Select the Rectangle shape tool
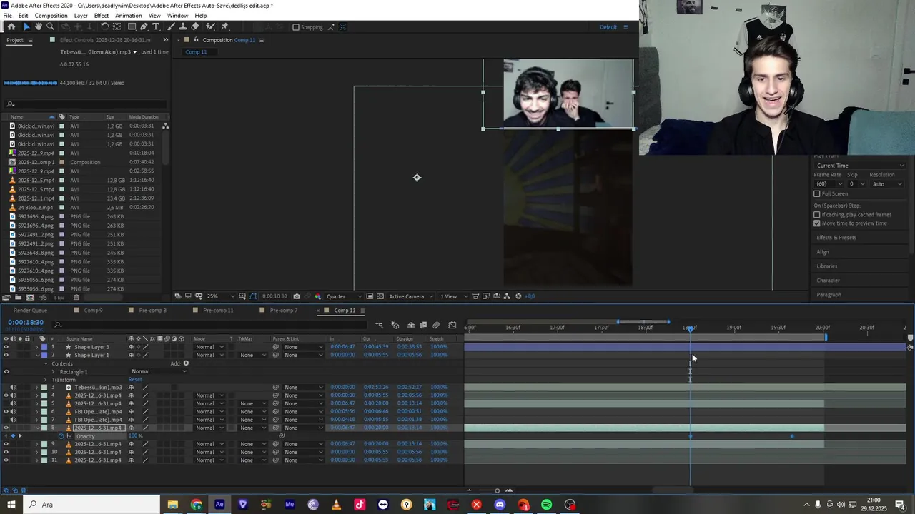The image size is (915, 514). click(132, 26)
